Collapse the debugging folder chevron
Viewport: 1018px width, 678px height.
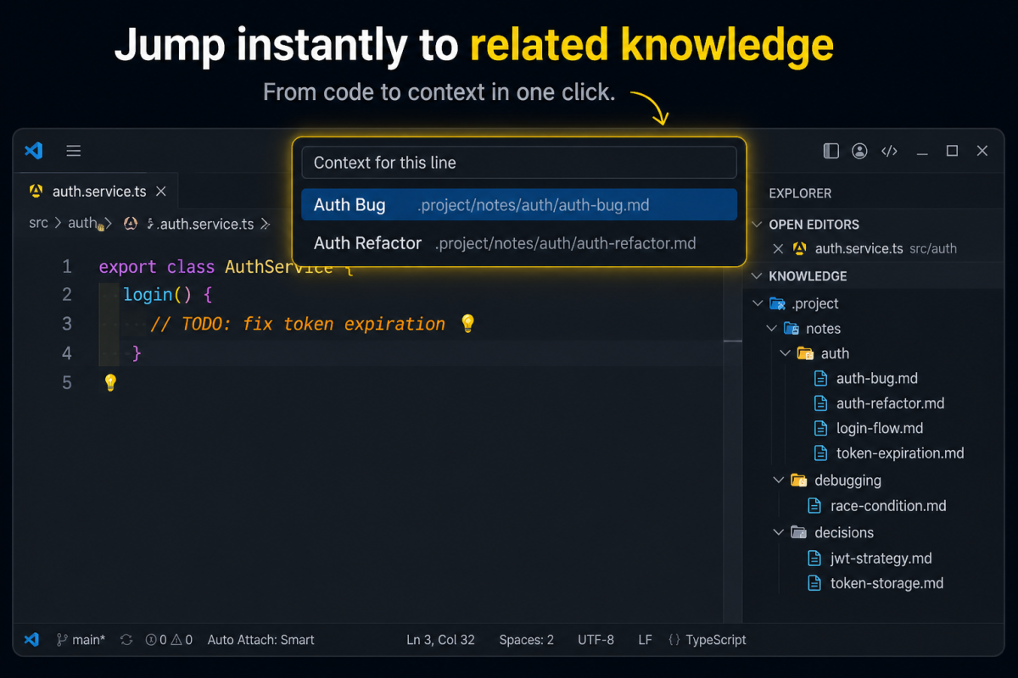pos(778,481)
